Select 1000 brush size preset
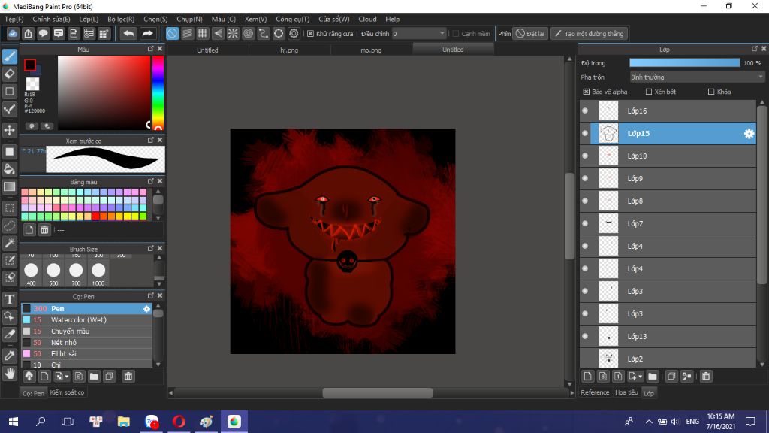The height and width of the screenshot is (433, 769). tap(98, 273)
